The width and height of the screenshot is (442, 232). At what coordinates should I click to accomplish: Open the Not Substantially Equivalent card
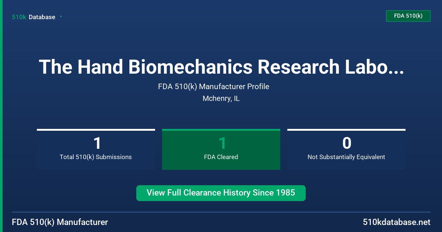346,149
